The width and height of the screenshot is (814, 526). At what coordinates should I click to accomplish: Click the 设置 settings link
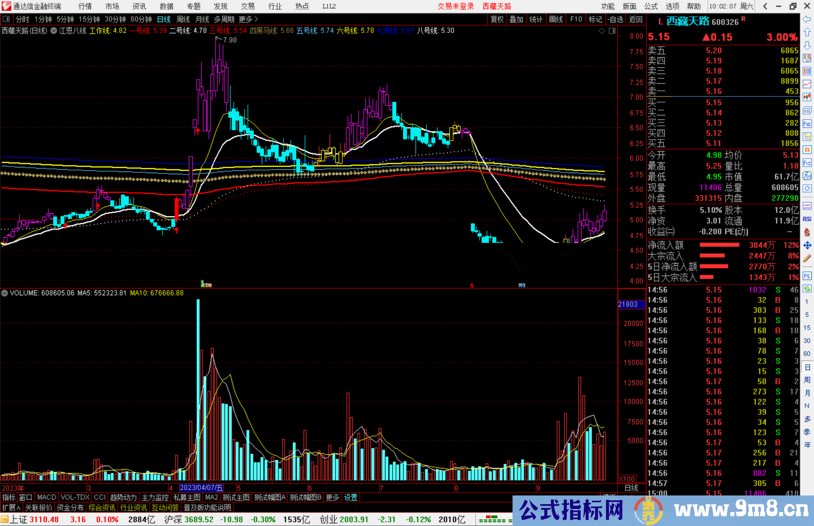(350, 498)
